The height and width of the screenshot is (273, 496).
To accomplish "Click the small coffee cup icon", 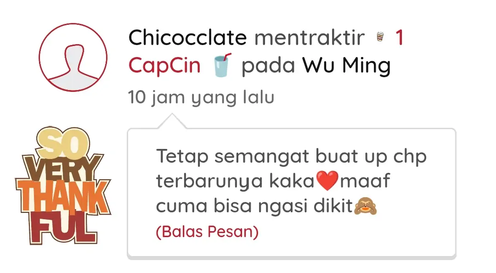I will tap(380, 37).
